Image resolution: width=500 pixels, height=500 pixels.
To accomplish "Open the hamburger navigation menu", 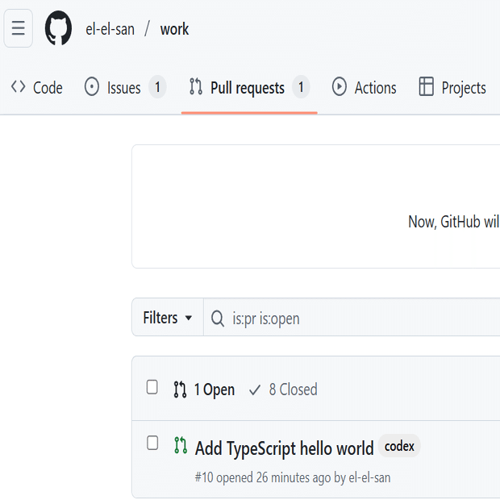I will (19, 28).
